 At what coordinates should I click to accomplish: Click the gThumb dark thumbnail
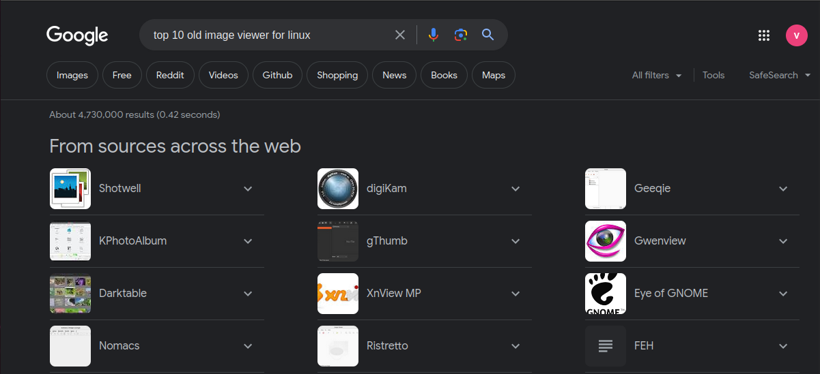coord(338,241)
